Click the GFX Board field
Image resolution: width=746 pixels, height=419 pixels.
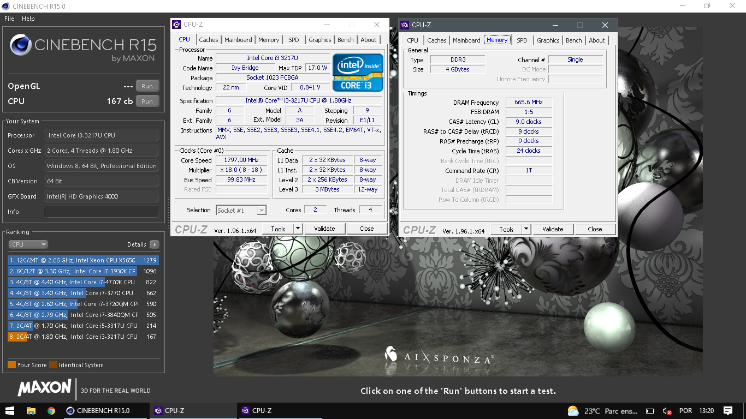(102, 196)
